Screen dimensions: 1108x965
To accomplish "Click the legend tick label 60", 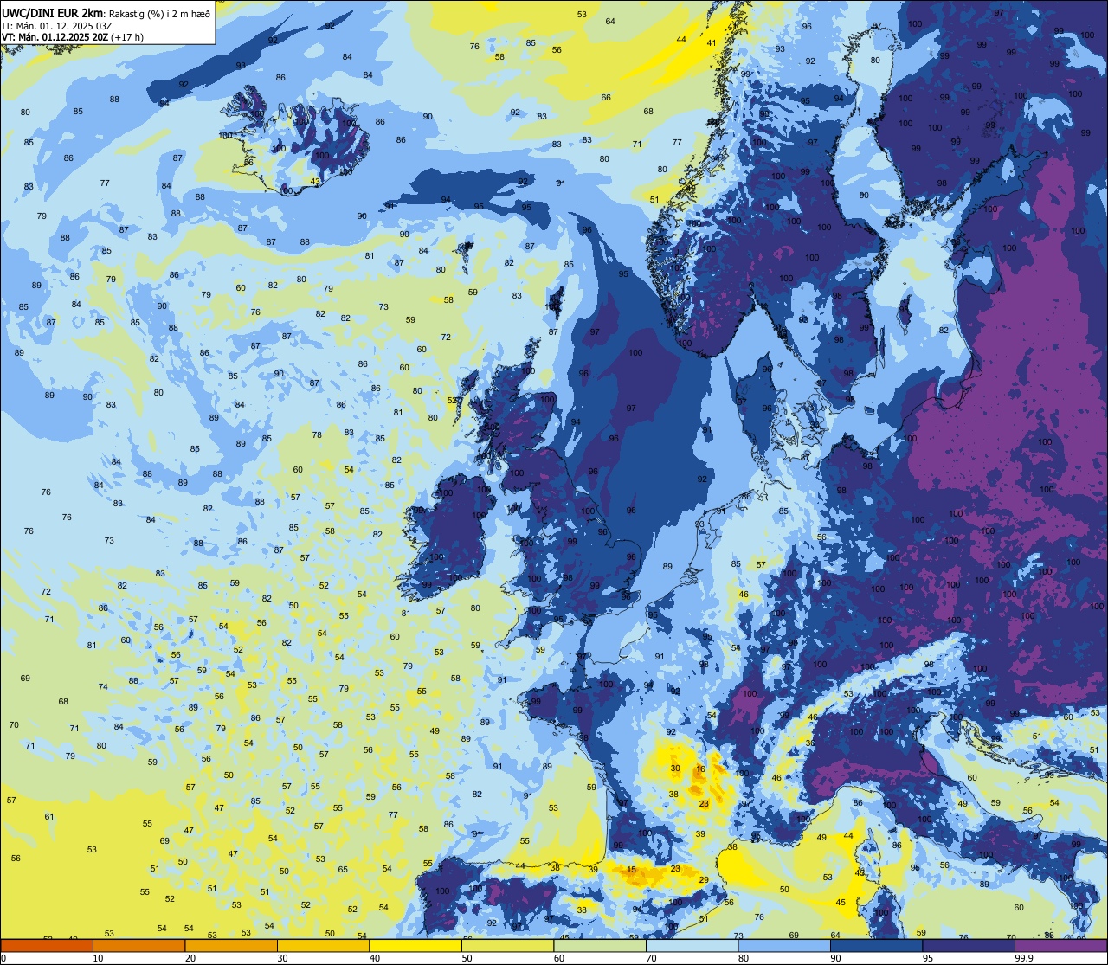I will (x=559, y=958).
